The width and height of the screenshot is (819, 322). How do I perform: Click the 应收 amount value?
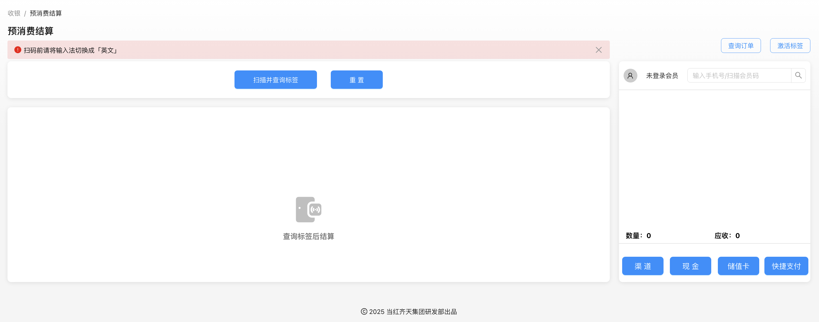click(737, 235)
